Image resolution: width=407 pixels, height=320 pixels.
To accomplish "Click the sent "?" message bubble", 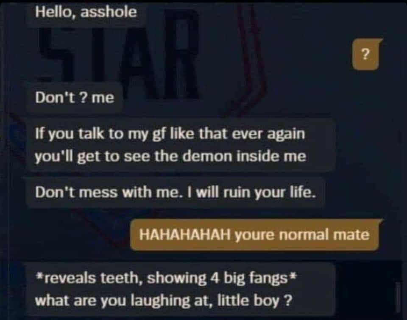I will (366, 55).
